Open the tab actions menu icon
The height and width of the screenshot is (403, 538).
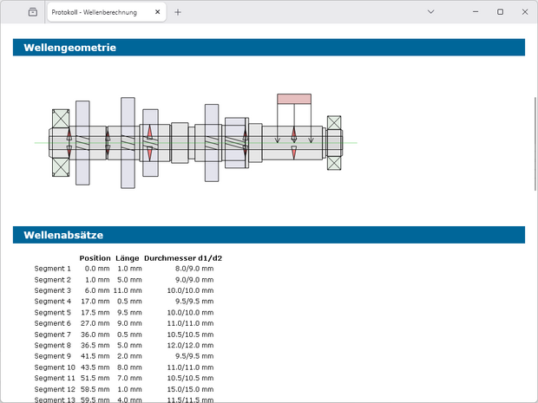tap(32, 12)
